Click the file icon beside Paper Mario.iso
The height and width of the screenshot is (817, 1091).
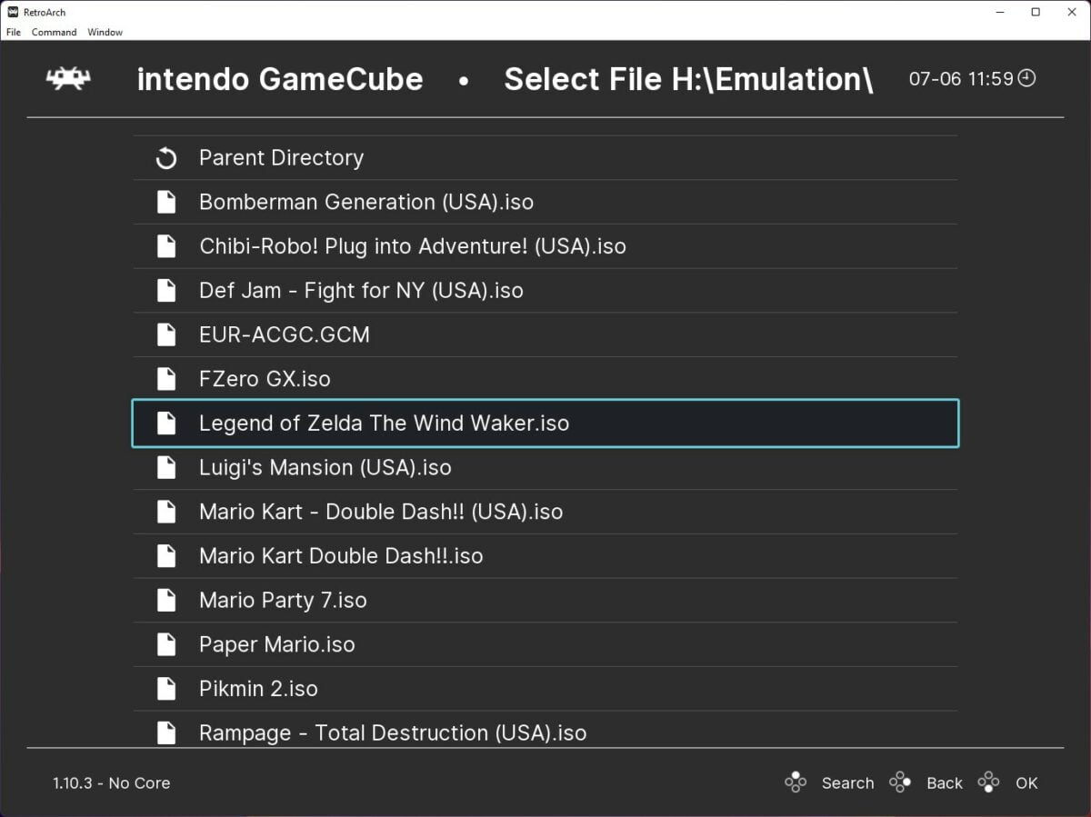[166, 643]
